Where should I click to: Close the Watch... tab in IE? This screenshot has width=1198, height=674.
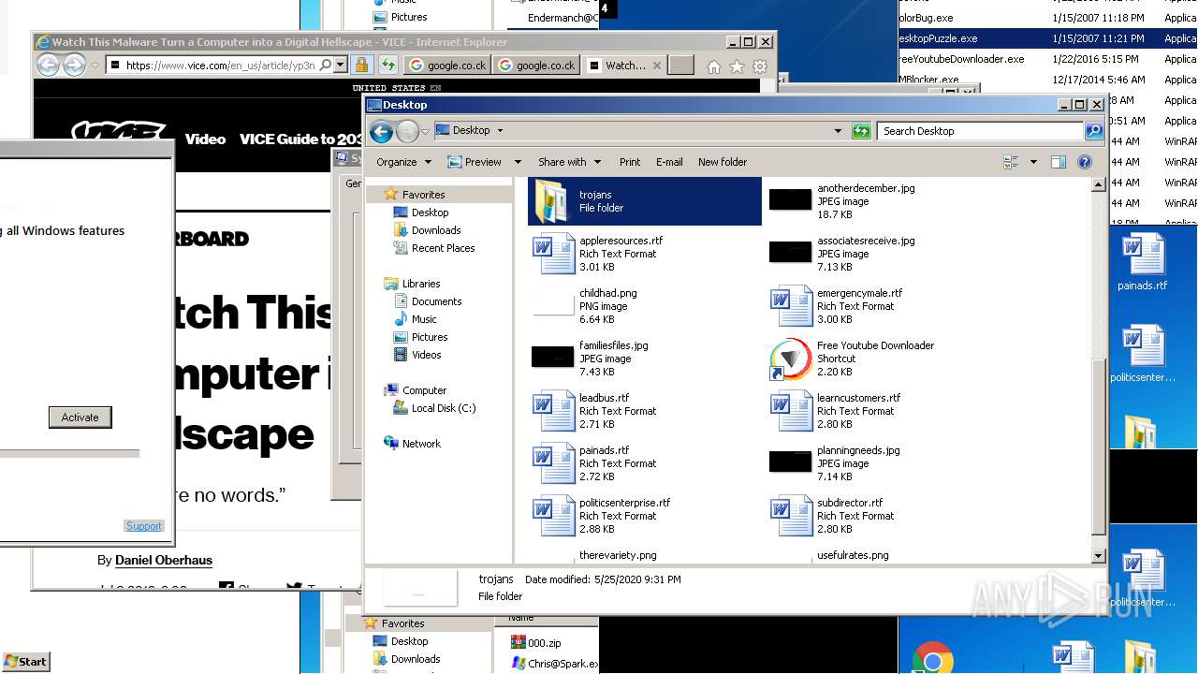(x=657, y=66)
